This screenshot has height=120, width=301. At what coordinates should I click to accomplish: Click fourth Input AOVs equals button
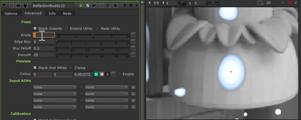tap(133, 107)
